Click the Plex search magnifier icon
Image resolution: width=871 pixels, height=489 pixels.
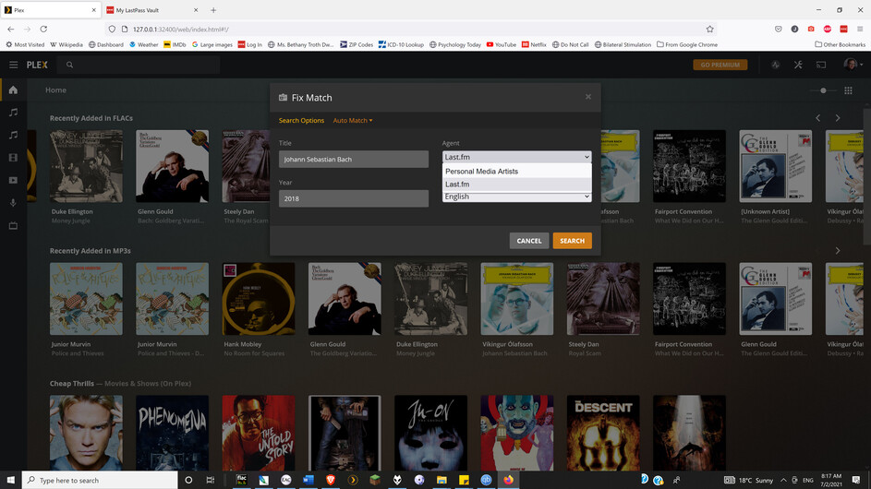[x=69, y=65]
